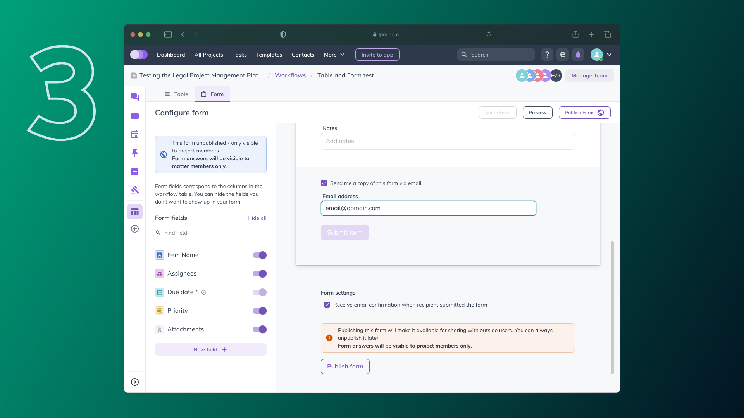Select the Form tab
Viewport: 744px width, 418px height.
[212, 94]
